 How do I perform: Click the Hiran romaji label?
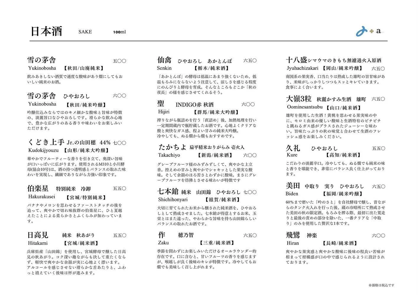(293, 243)
